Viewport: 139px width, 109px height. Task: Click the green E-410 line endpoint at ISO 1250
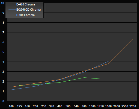(x=100, y=79)
